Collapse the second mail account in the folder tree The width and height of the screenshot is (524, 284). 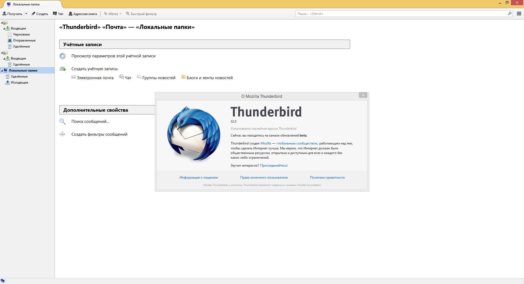coord(2,53)
